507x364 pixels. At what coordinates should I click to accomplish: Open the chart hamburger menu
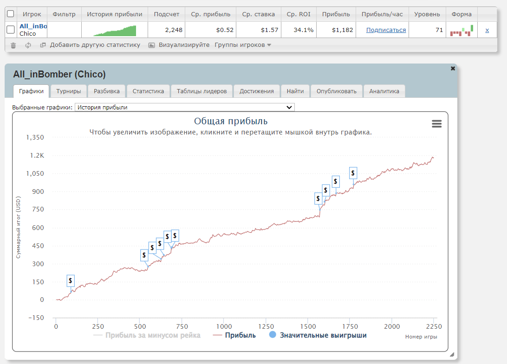point(436,124)
